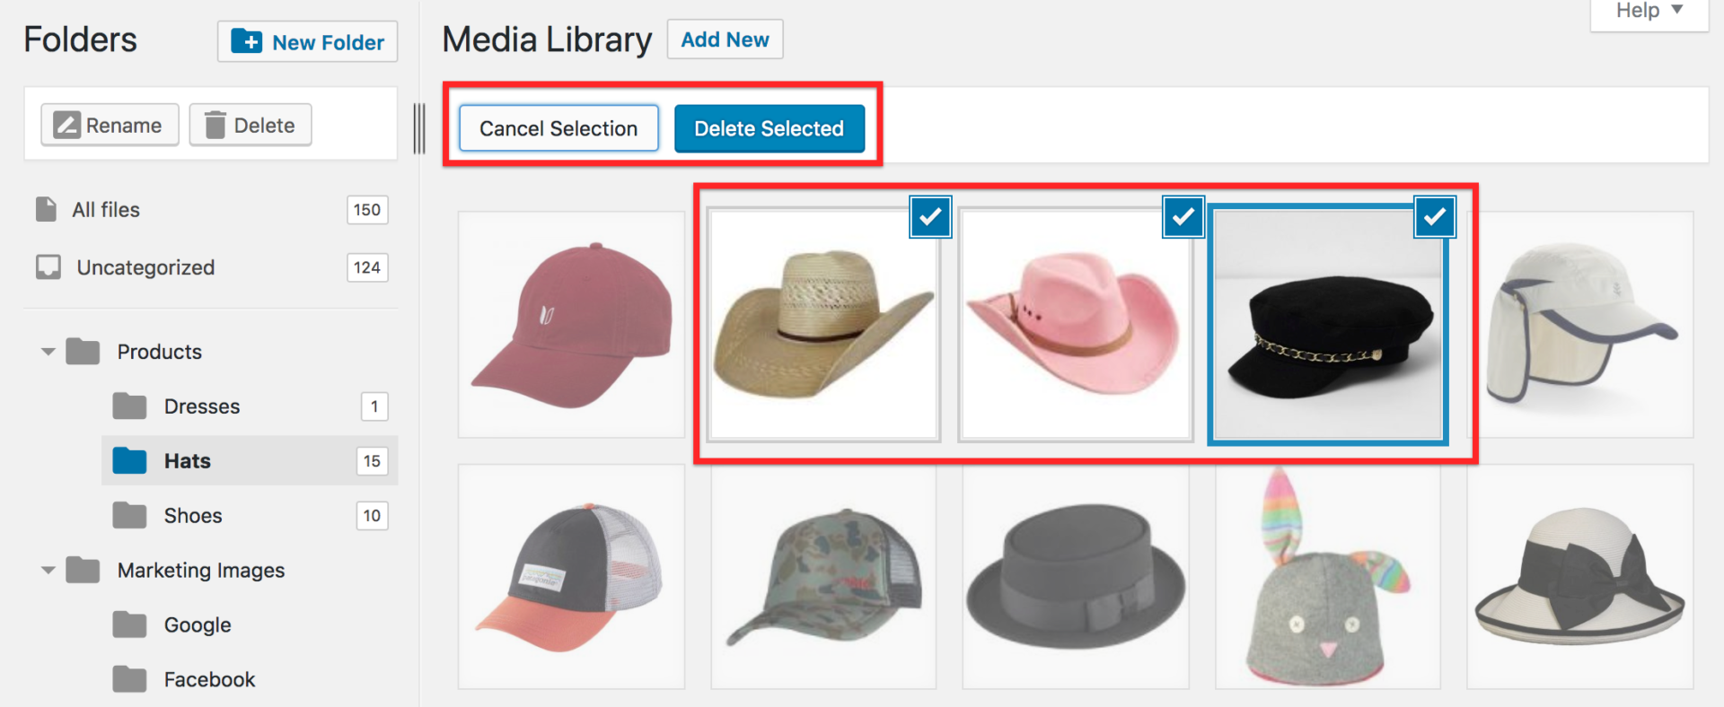This screenshot has height=707, width=1724.
Task: Open the Dresses folder icon
Action: tap(129, 406)
